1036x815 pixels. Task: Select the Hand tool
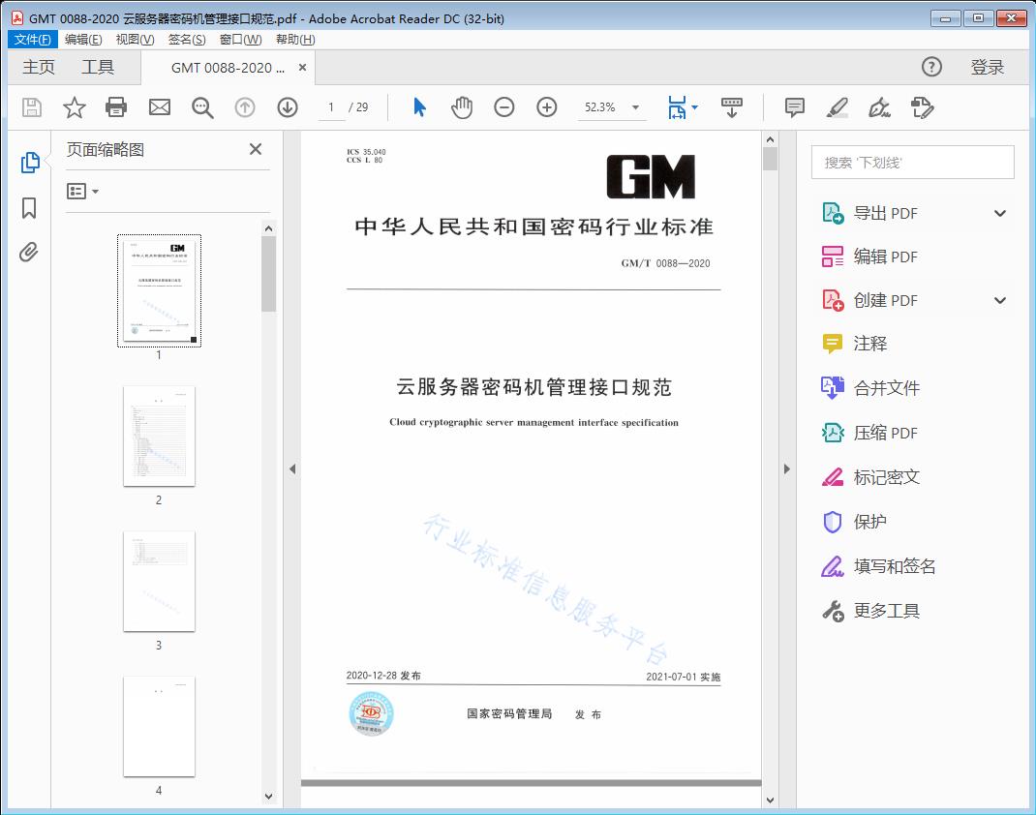click(x=462, y=107)
